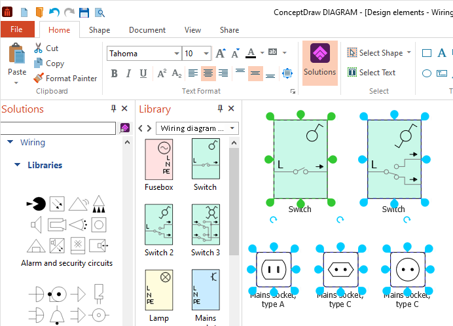
Task: Click the Library panel scrollbar thumb
Action: (x=234, y=202)
